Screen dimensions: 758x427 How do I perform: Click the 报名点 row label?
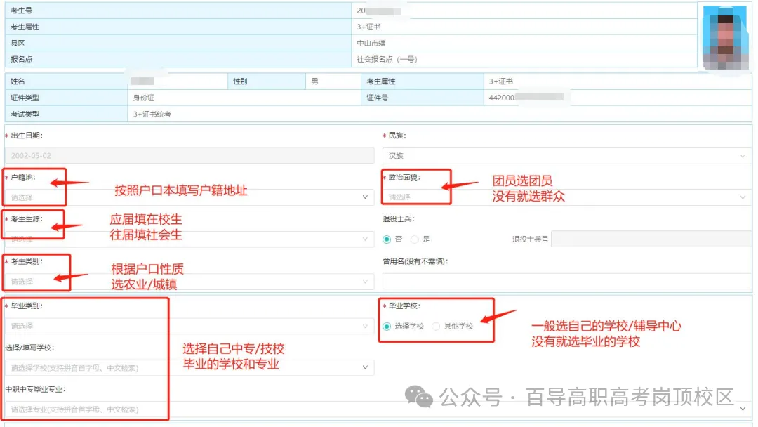21,59
